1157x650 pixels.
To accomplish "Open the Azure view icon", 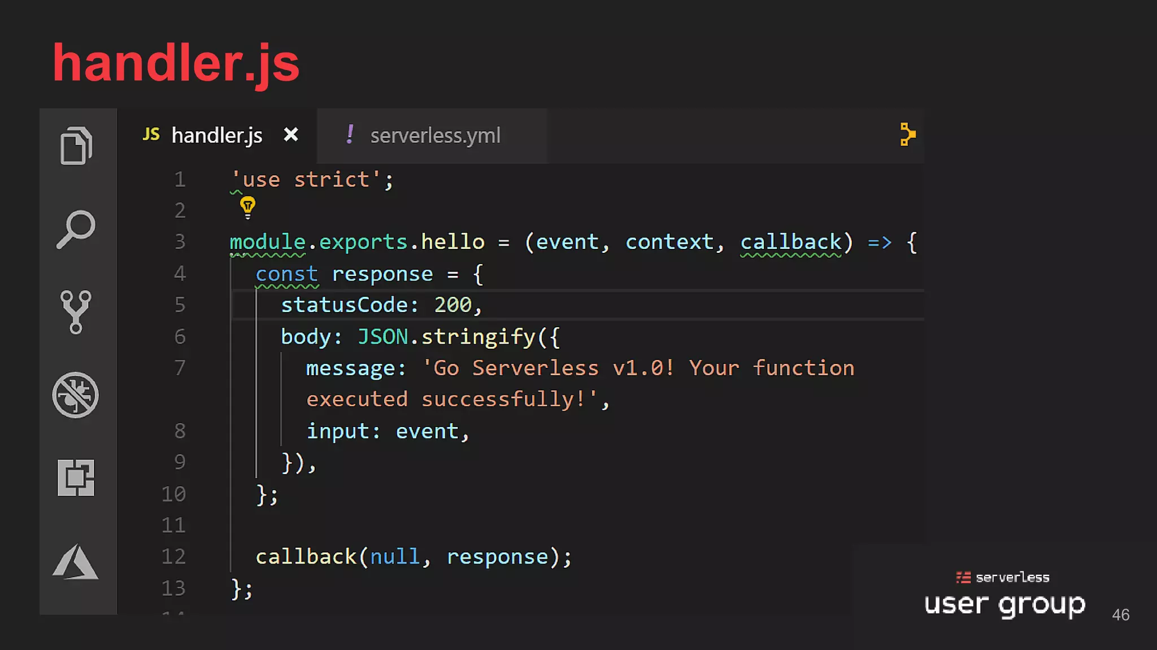I will [76, 562].
